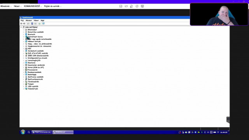This screenshot has width=249, height=140.
Task: Click the Billentyűzet keyboard icon
Action: [x=26, y=30]
